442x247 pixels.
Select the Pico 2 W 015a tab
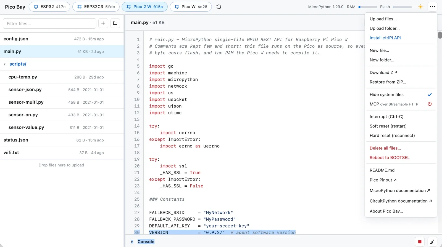tap(144, 7)
